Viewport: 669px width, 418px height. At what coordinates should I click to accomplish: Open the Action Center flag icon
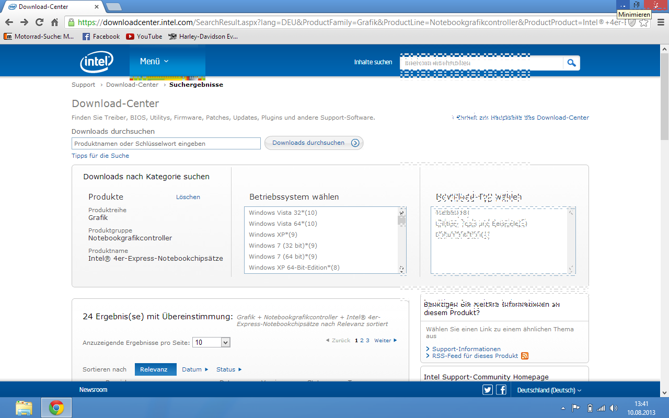click(576, 408)
